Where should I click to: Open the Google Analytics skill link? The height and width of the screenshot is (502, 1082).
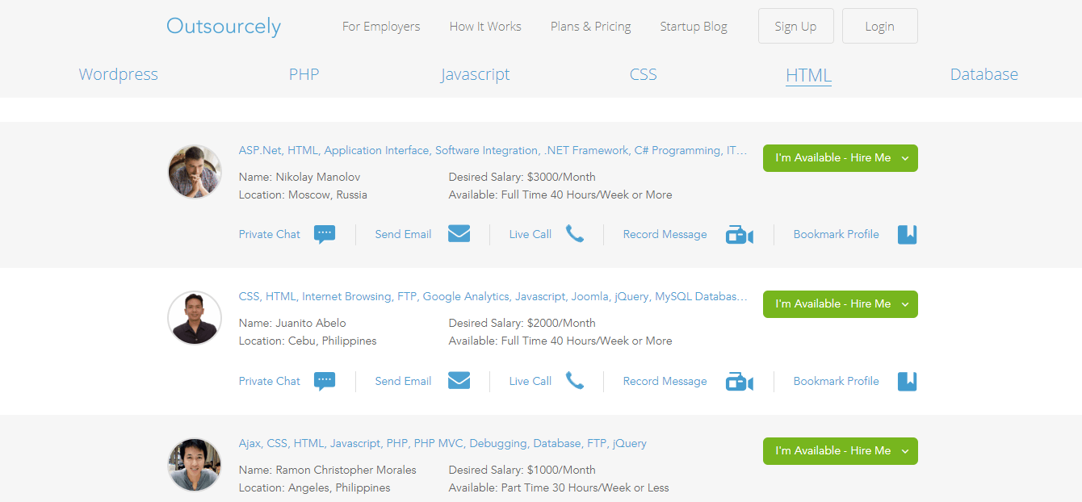466,296
